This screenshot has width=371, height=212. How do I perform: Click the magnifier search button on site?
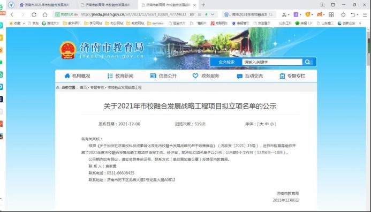click(307, 62)
